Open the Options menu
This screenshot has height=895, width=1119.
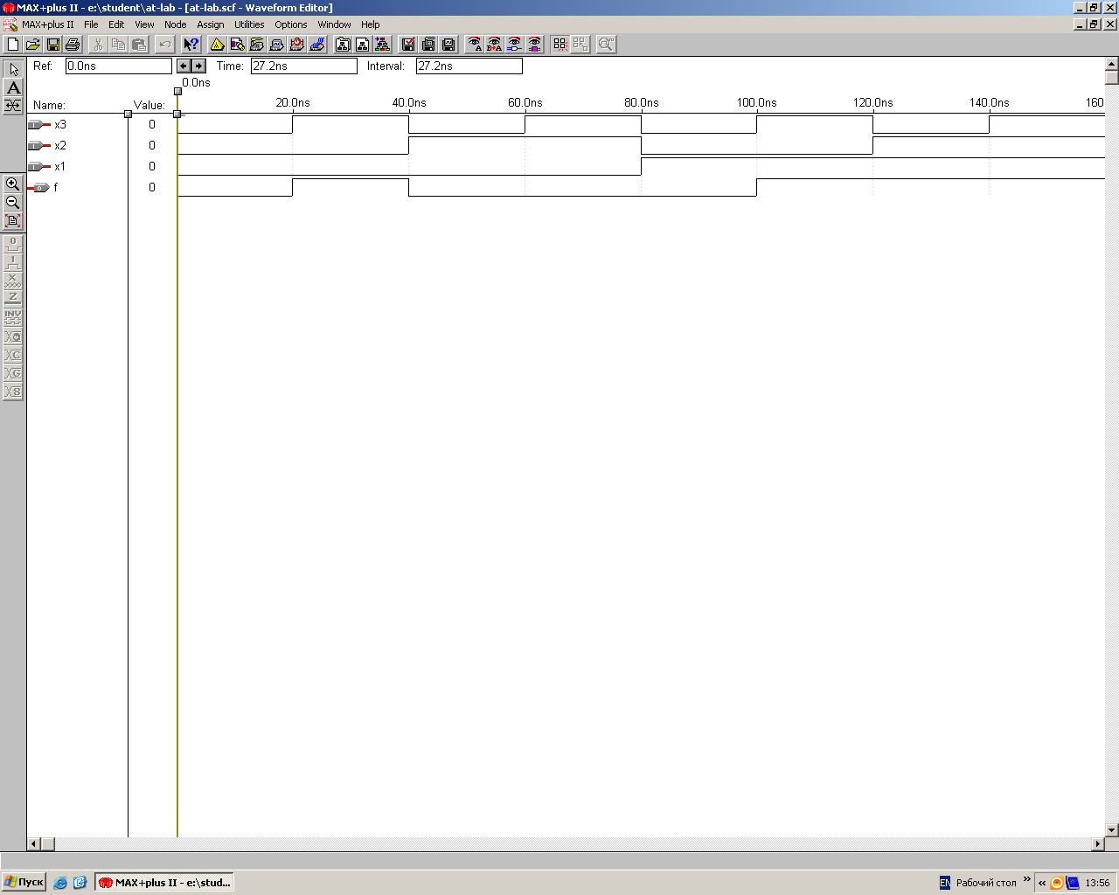pyautogui.click(x=291, y=24)
